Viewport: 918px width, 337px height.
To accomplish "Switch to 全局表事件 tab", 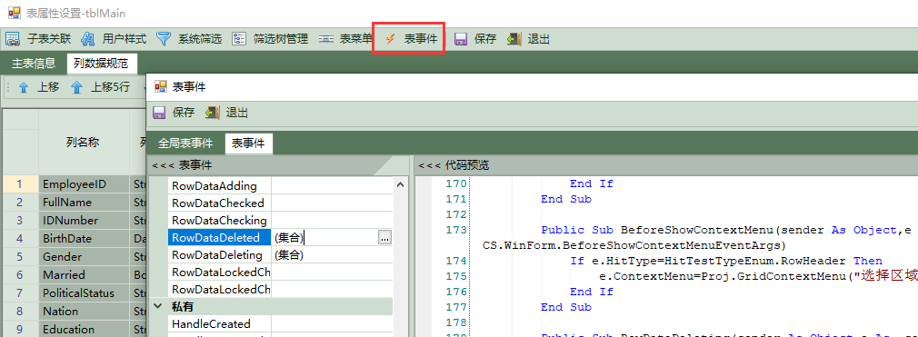I will coord(185,144).
